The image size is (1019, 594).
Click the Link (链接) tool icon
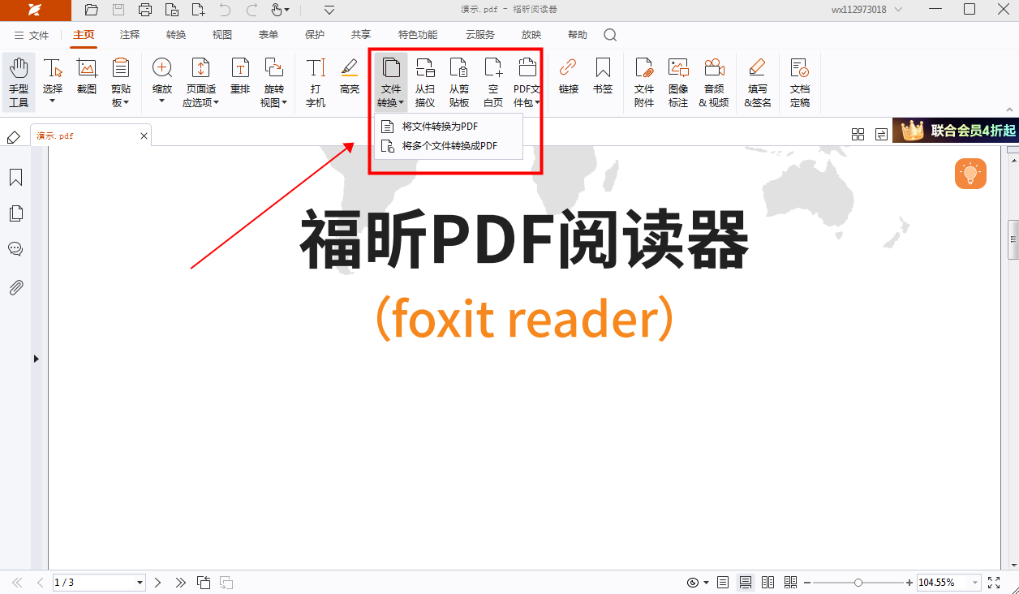coord(569,77)
